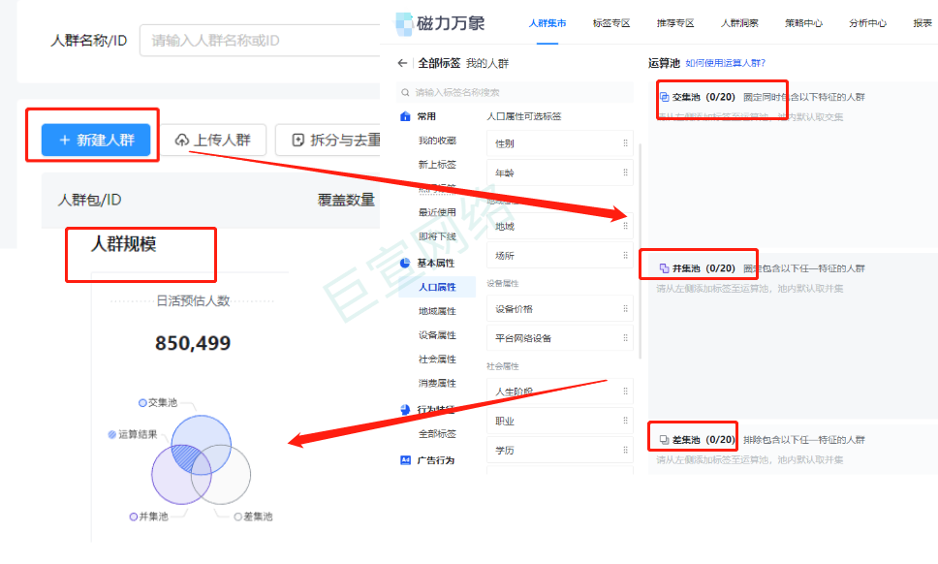Click the 磁力万象 logo icon
This screenshot has width=938, height=564.
(404, 22)
